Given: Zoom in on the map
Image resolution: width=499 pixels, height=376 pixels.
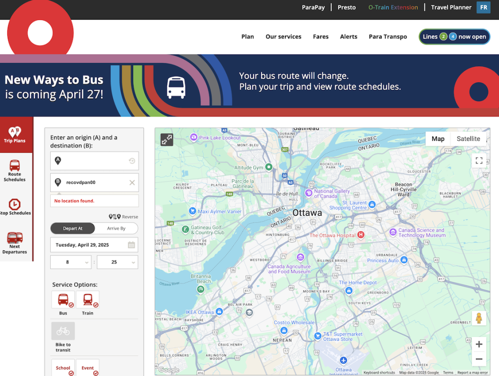Looking at the screenshot, I should 479,344.
